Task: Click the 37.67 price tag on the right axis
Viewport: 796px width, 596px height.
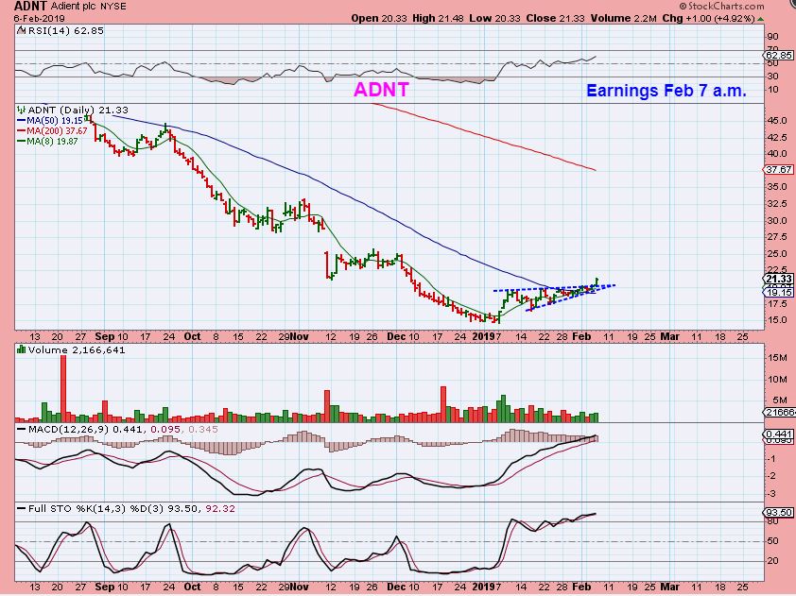Action: 779,169
